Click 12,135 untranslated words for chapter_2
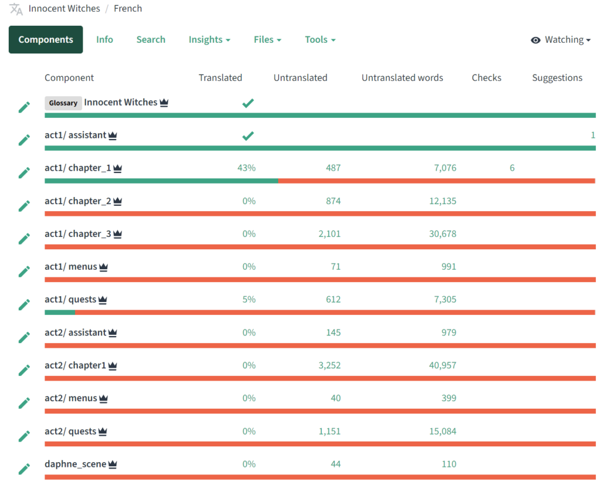The height and width of the screenshot is (485, 600). 443,201
